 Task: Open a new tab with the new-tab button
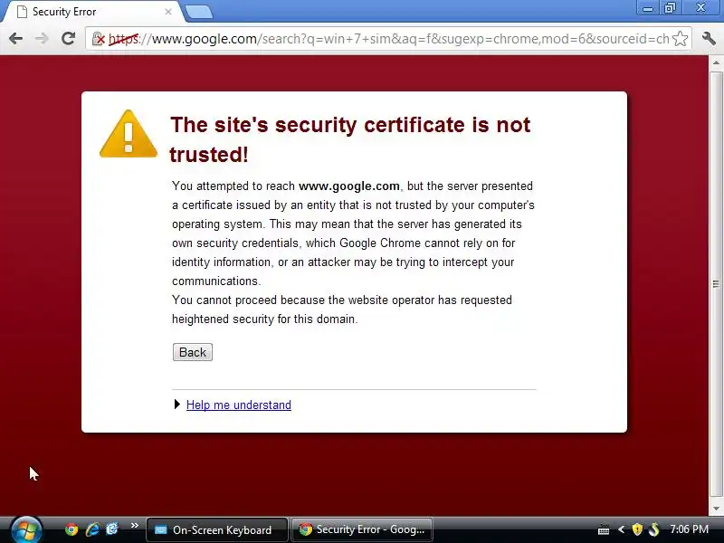198,12
